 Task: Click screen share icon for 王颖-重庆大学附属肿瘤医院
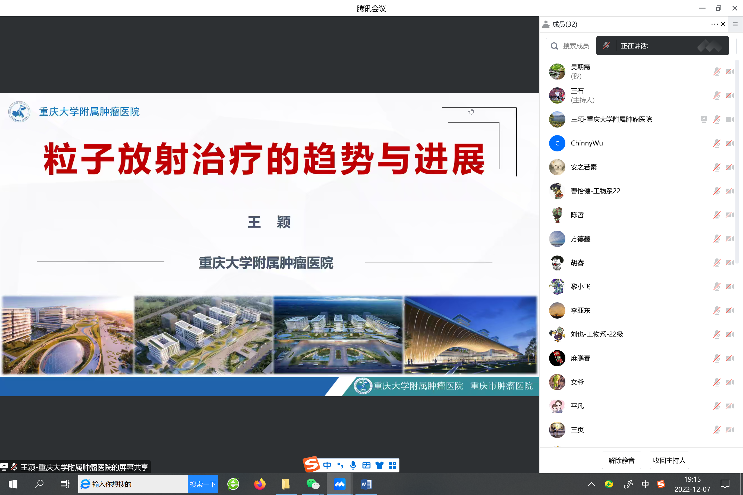pyautogui.click(x=704, y=119)
